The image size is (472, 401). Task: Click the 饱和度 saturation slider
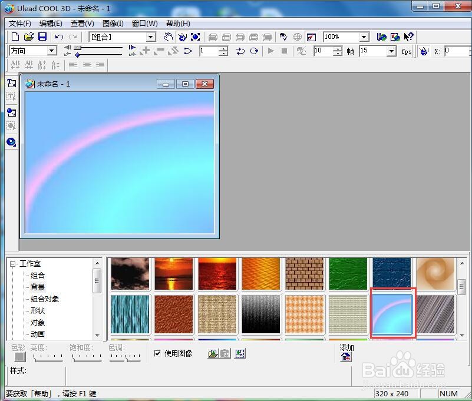[87, 357]
